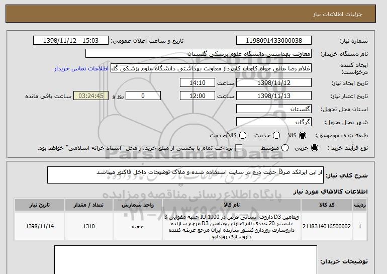Click اطلاعات کالاهای مورد نیاز section heading

click(x=330, y=192)
